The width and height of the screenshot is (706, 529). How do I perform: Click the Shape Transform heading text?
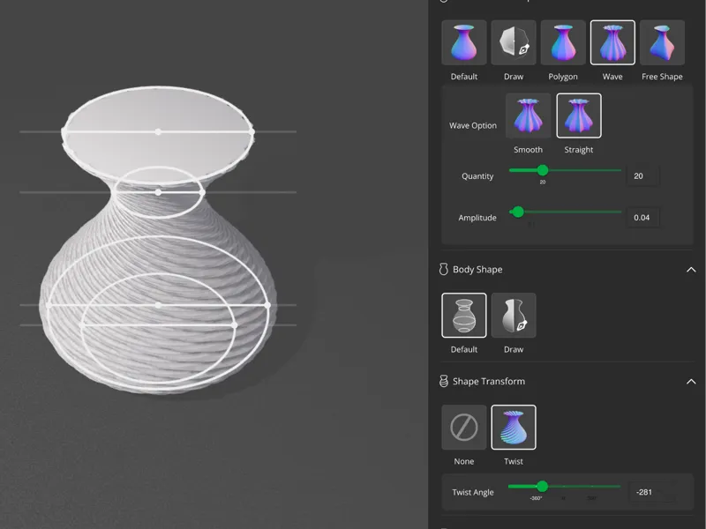tap(489, 382)
